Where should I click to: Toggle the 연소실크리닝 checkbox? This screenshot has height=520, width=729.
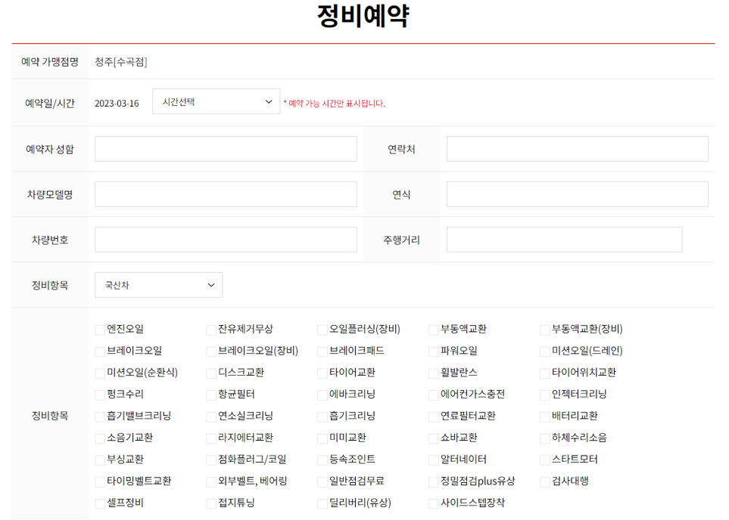click(x=211, y=417)
